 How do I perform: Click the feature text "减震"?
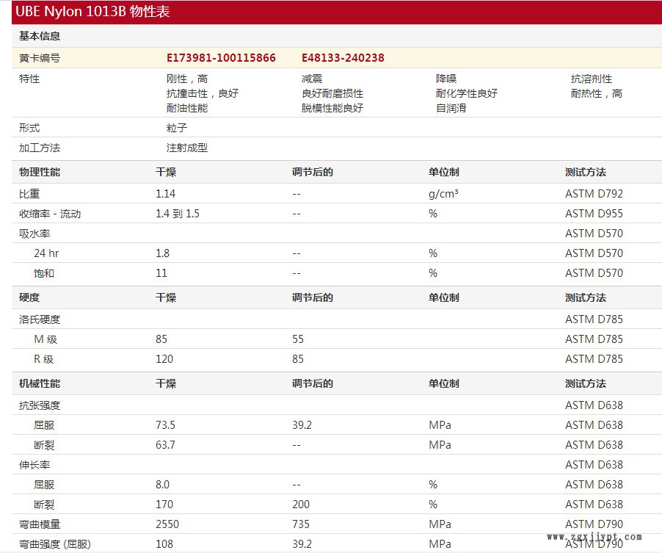pyautogui.click(x=312, y=79)
